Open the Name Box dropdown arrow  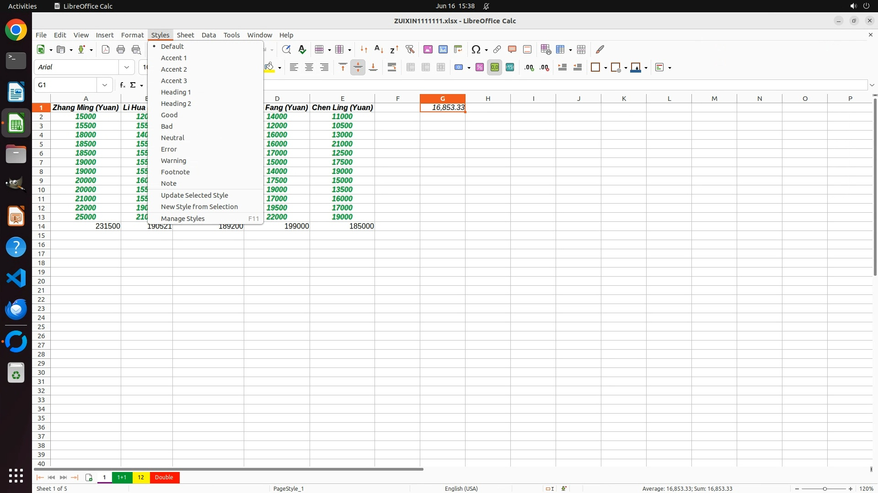point(105,85)
